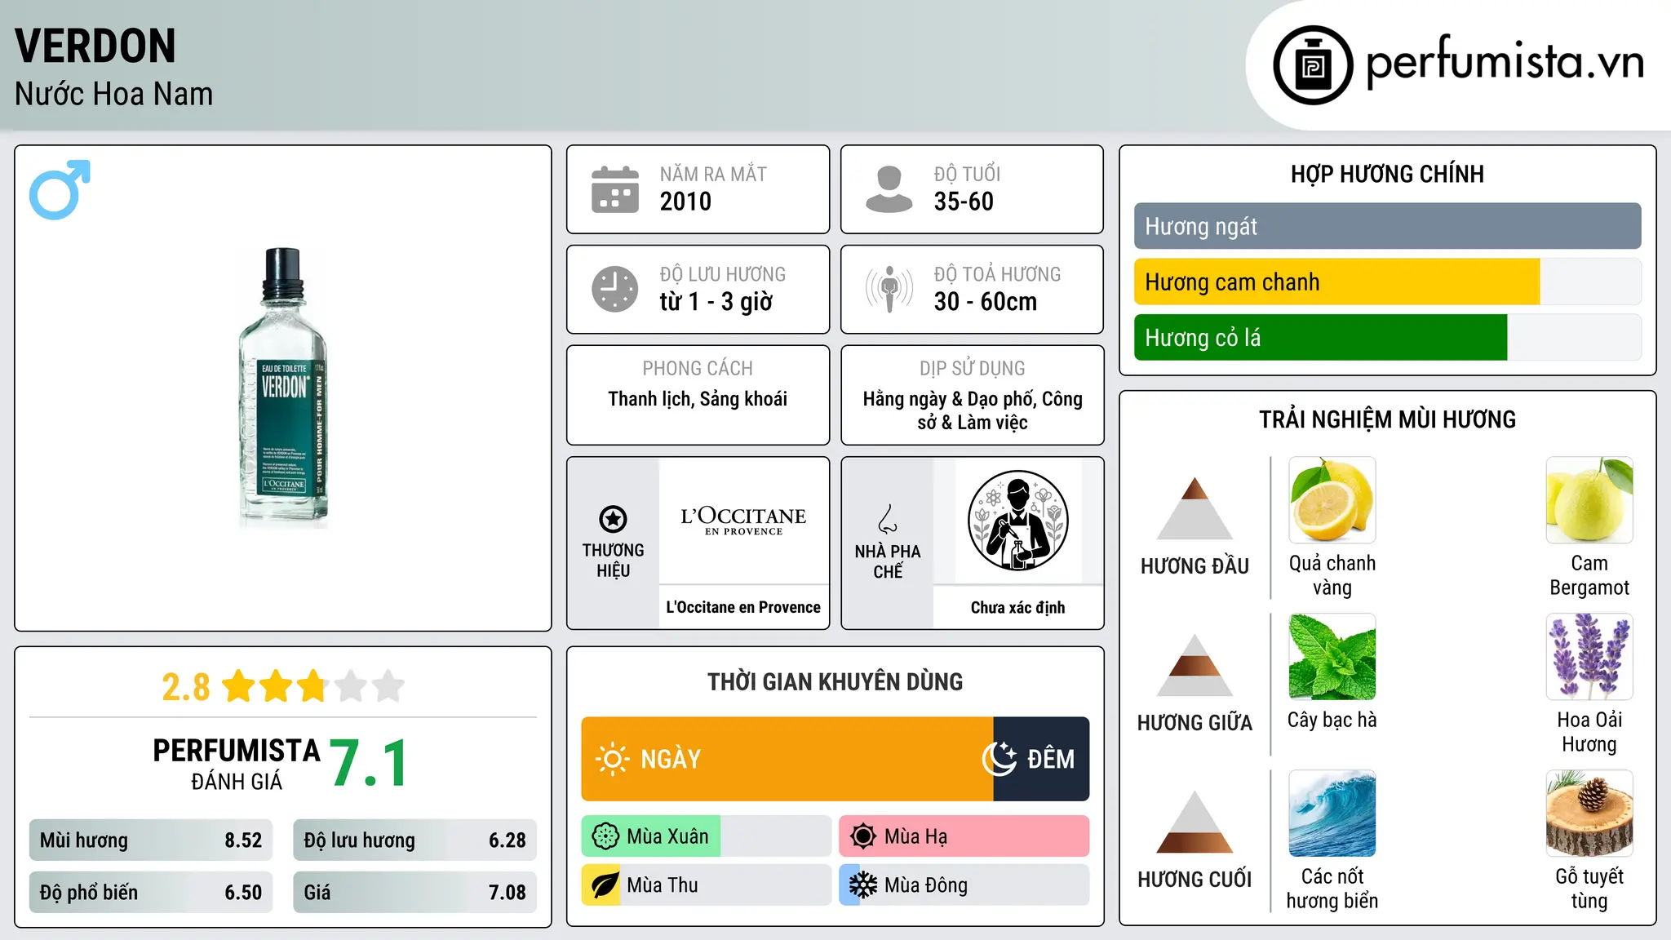Click the Mùa Đông season bar
This screenshot has width=1671, height=940.
964,885
